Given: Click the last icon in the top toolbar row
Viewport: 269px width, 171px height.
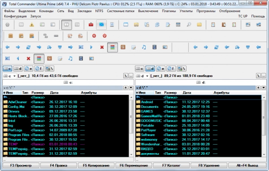Looking at the screenshot, I should [259, 25].
